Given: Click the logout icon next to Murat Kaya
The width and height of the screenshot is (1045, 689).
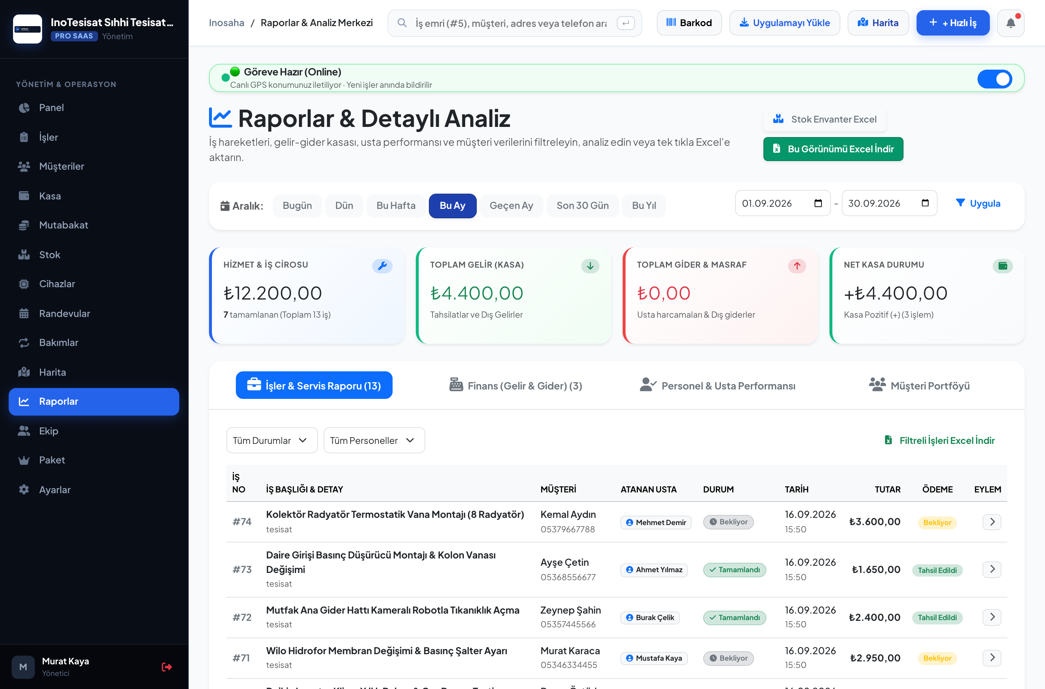Looking at the screenshot, I should (x=167, y=667).
